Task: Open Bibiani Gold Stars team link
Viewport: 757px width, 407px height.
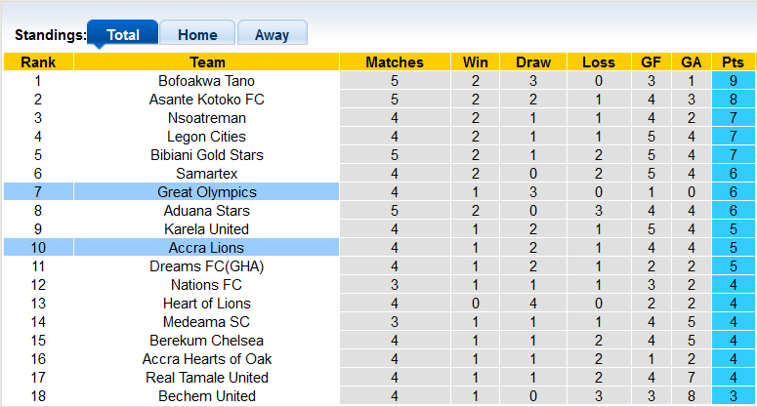Action: coord(207,155)
